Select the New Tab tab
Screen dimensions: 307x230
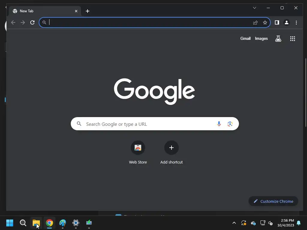click(45, 11)
